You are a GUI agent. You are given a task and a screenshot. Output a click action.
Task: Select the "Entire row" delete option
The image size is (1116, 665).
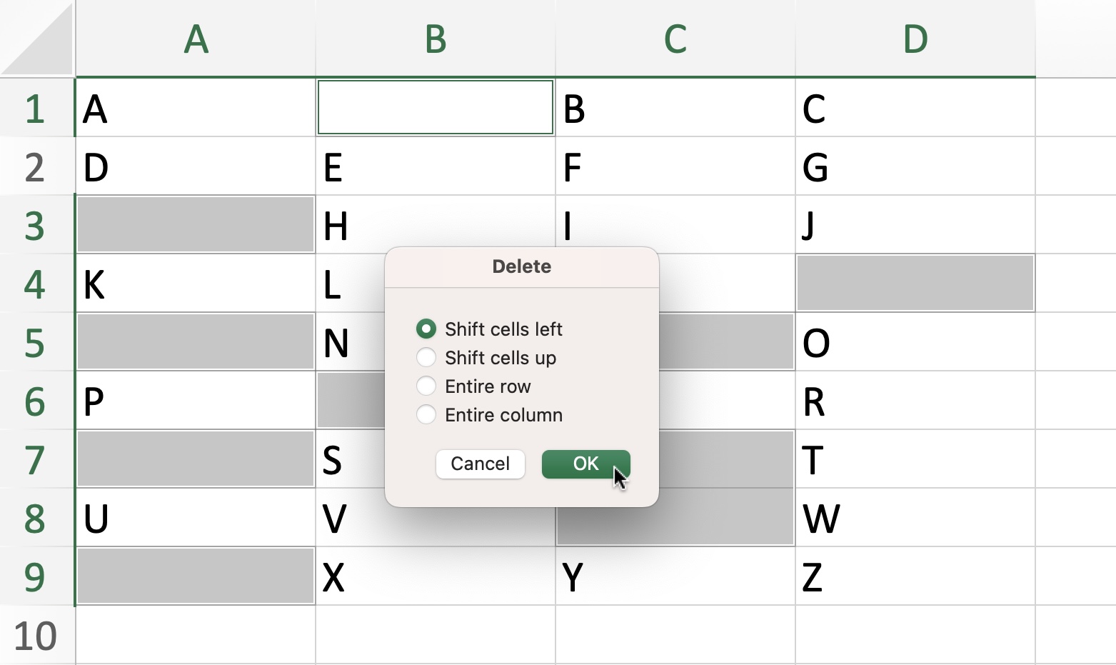(x=426, y=386)
